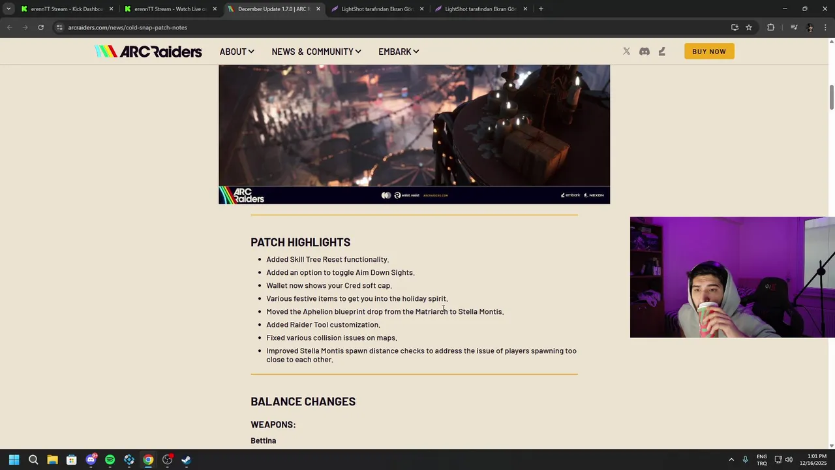The height and width of the screenshot is (470, 835).
Task: Click "Added Raider Tool customization."
Action: (323, 324)
